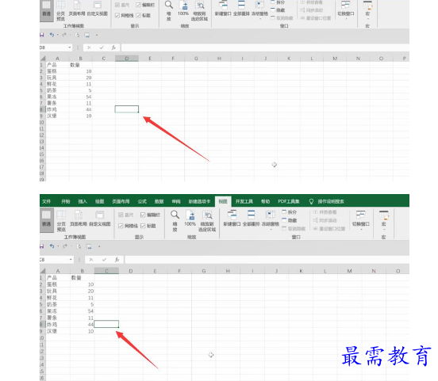Image resolution: width=438 pixels, height=381 pixels.
Task: Click Arrange All in upper Excel ribbon
Action: pyautogui.click(x=241, y=9)
